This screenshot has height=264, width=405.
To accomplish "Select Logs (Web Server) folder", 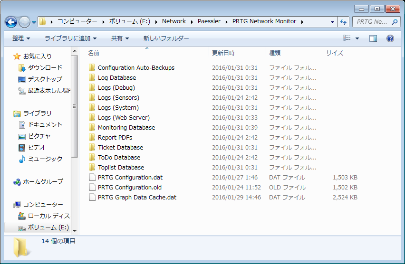I will click(x=124, y=118).
